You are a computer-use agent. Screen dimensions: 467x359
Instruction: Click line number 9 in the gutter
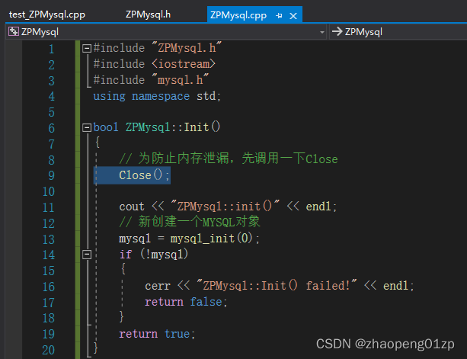[51, 176]
